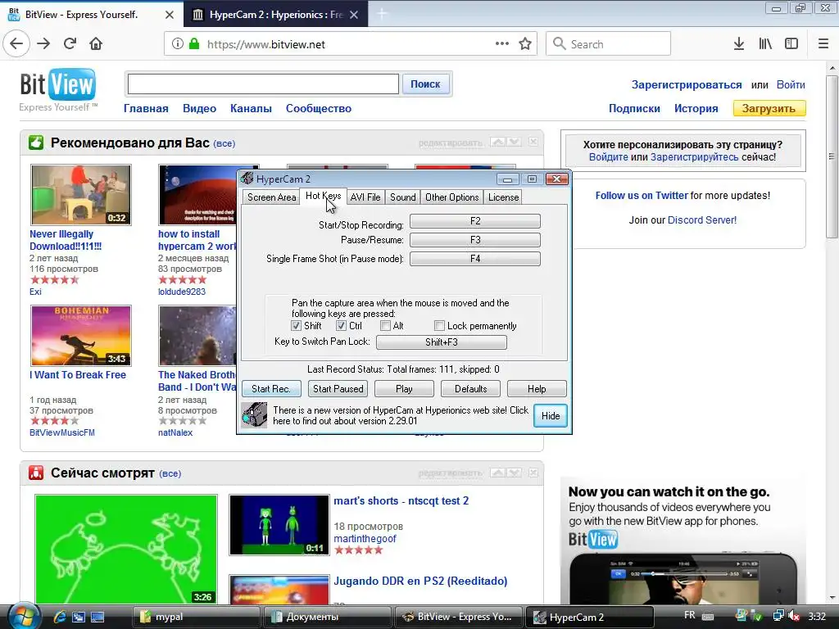Toggle the browser sidebar icon
Image resolution: width=839 pixels, height=629 pixels.
(x=791, y=44)
